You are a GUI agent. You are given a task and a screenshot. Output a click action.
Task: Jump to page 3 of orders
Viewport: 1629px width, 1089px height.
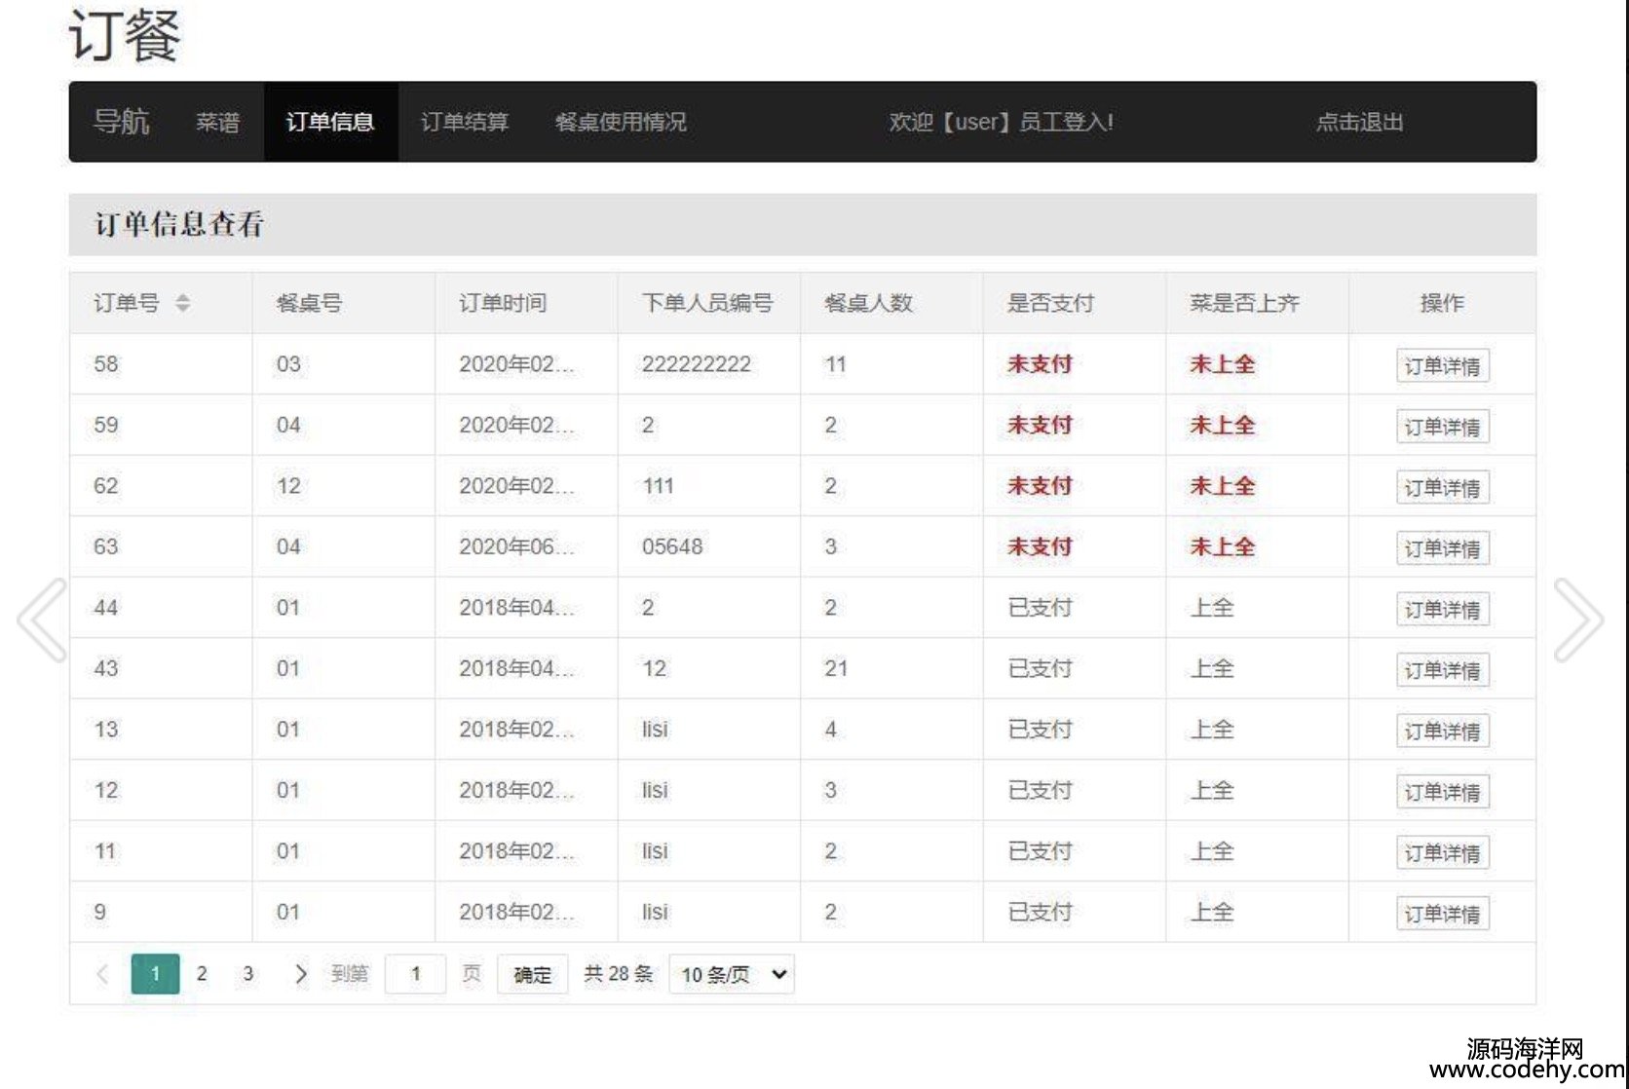coord(248,974)
